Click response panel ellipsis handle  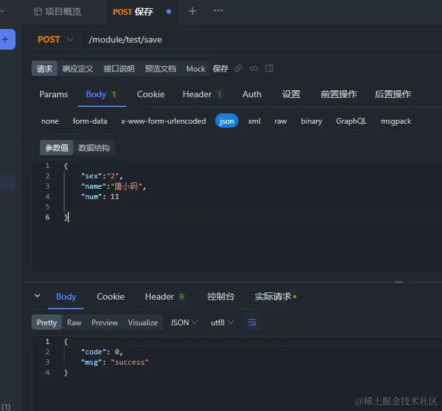pos(399,282)
